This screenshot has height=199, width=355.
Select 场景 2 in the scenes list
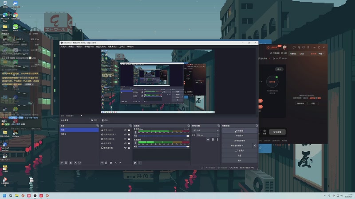click(x=79, y=134)
